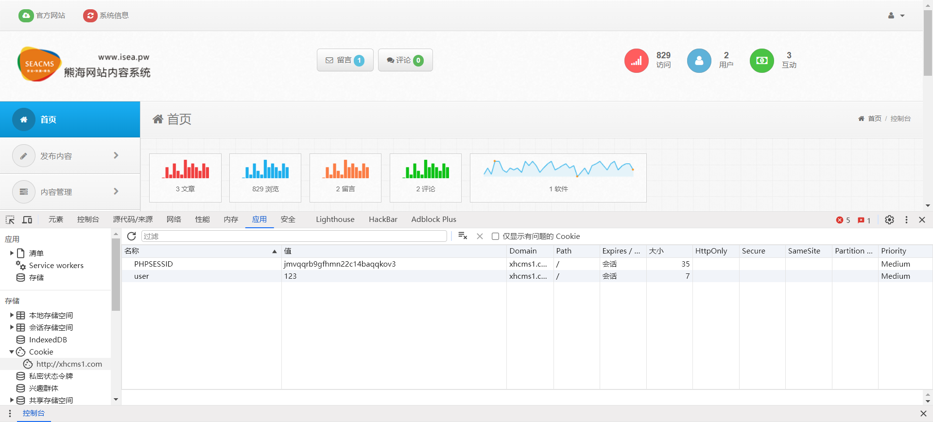Select the user cookie name cell
The image size is (933, 422).
(141, 276)
